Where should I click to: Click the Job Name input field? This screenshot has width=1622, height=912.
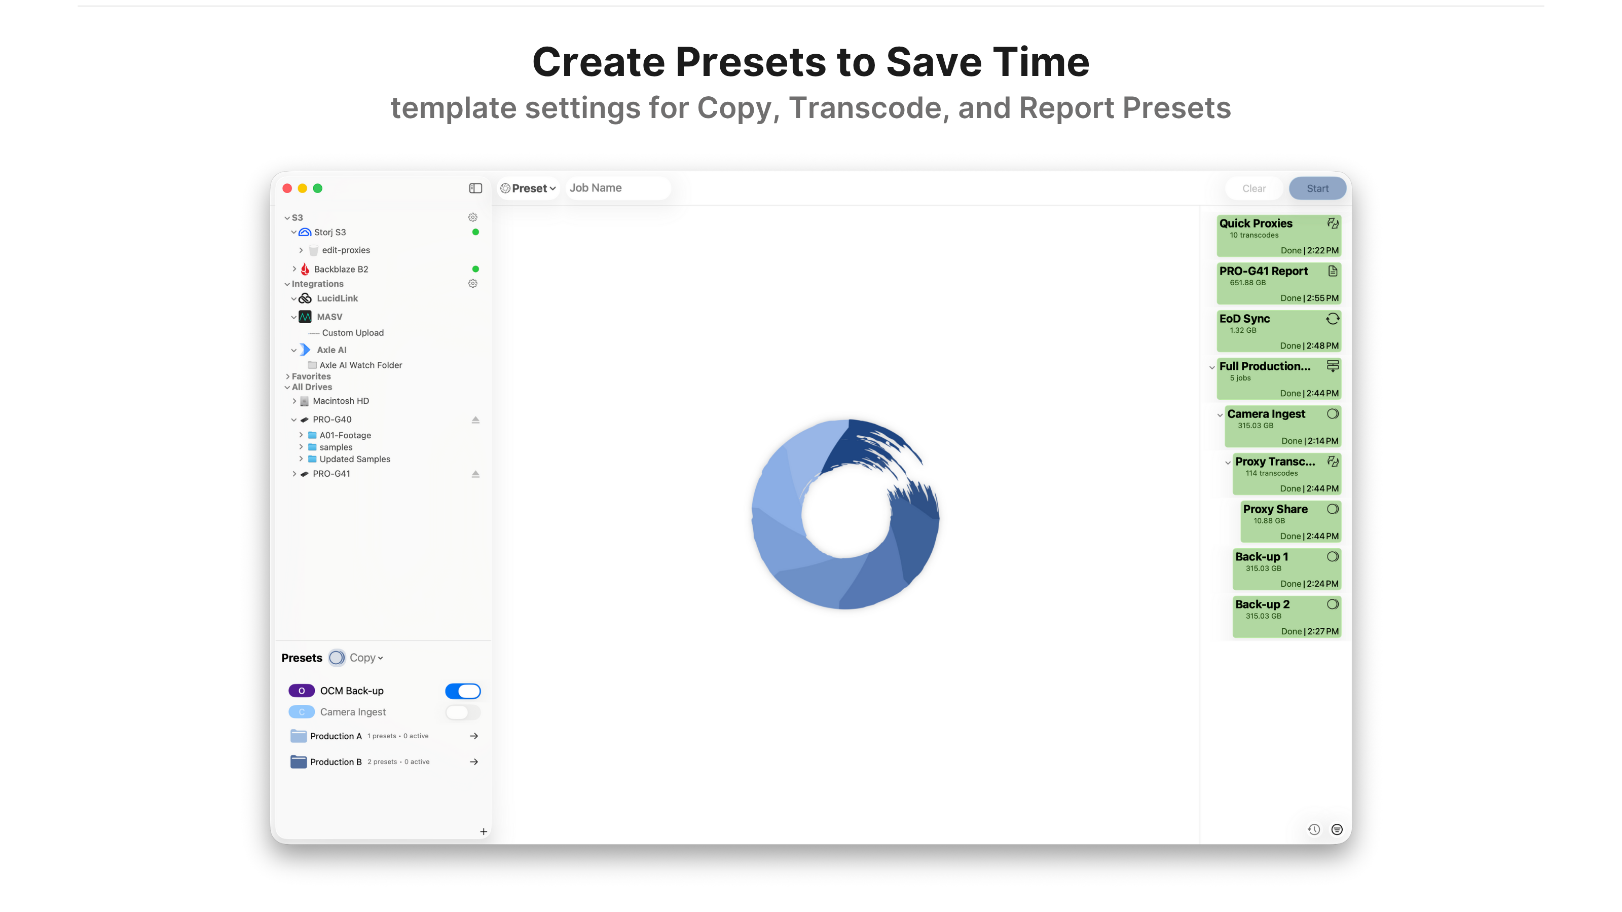pyautogui.click(x=617, y=188)
